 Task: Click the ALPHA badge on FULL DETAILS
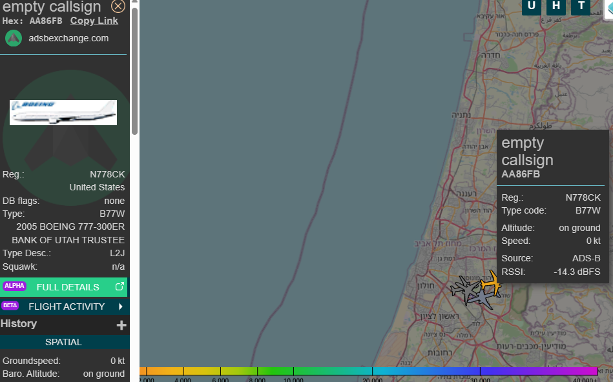coord(14,286)
